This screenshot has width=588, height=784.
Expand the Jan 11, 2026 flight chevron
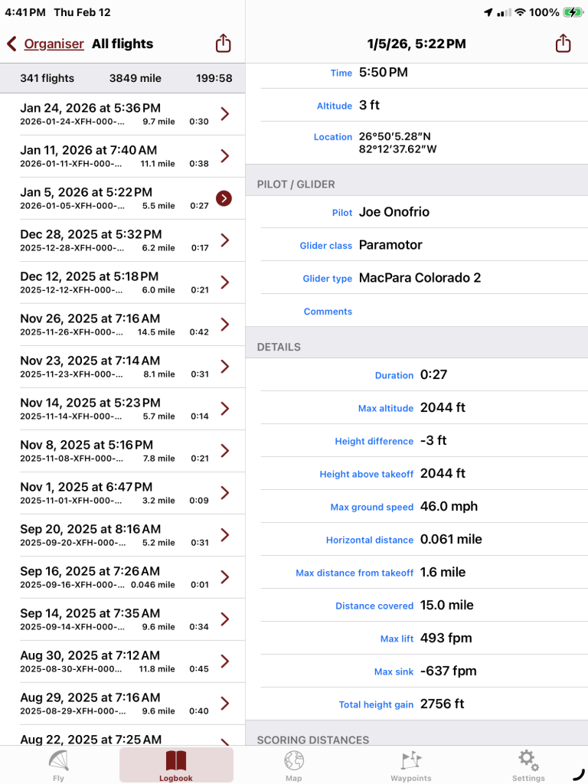(224, 156)
